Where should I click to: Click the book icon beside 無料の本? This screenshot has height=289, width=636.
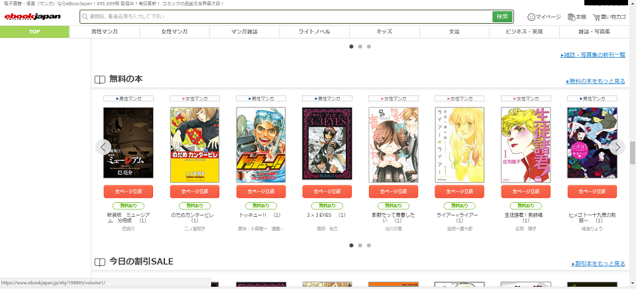click(100, 80)
